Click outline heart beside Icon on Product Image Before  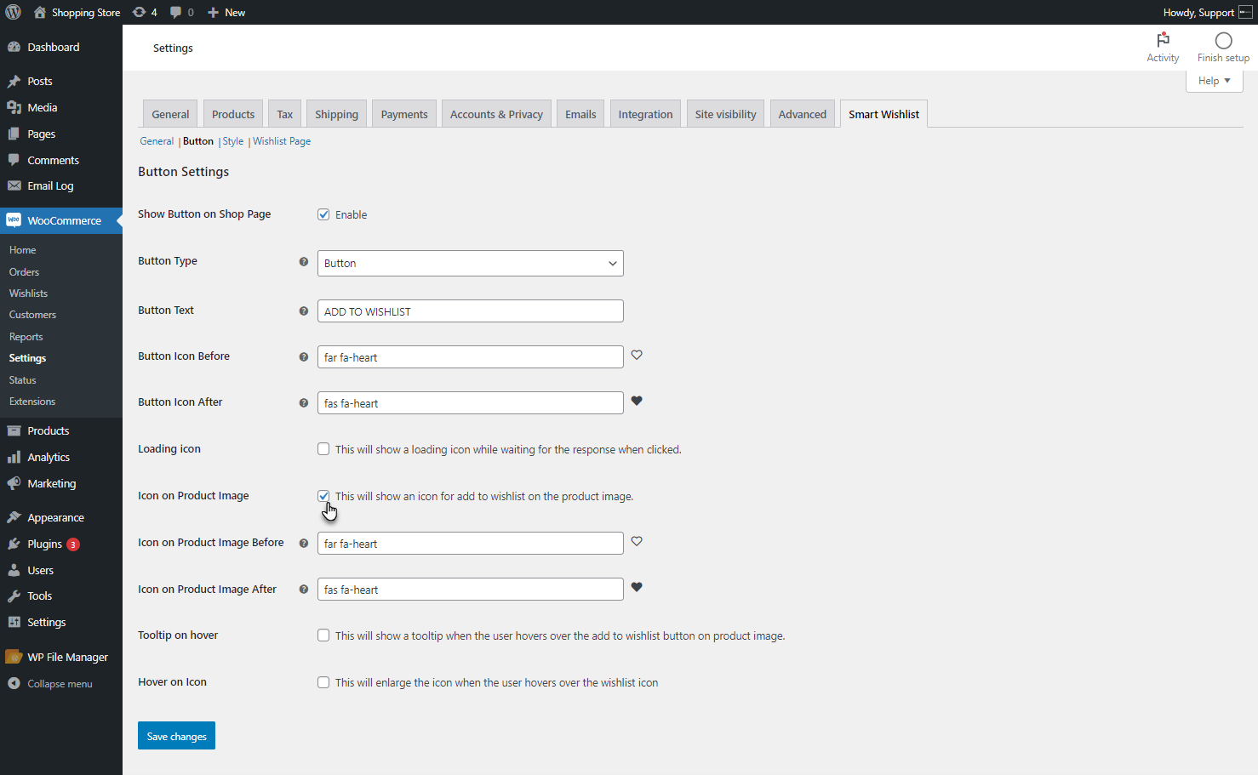click(x=637, y=541)
